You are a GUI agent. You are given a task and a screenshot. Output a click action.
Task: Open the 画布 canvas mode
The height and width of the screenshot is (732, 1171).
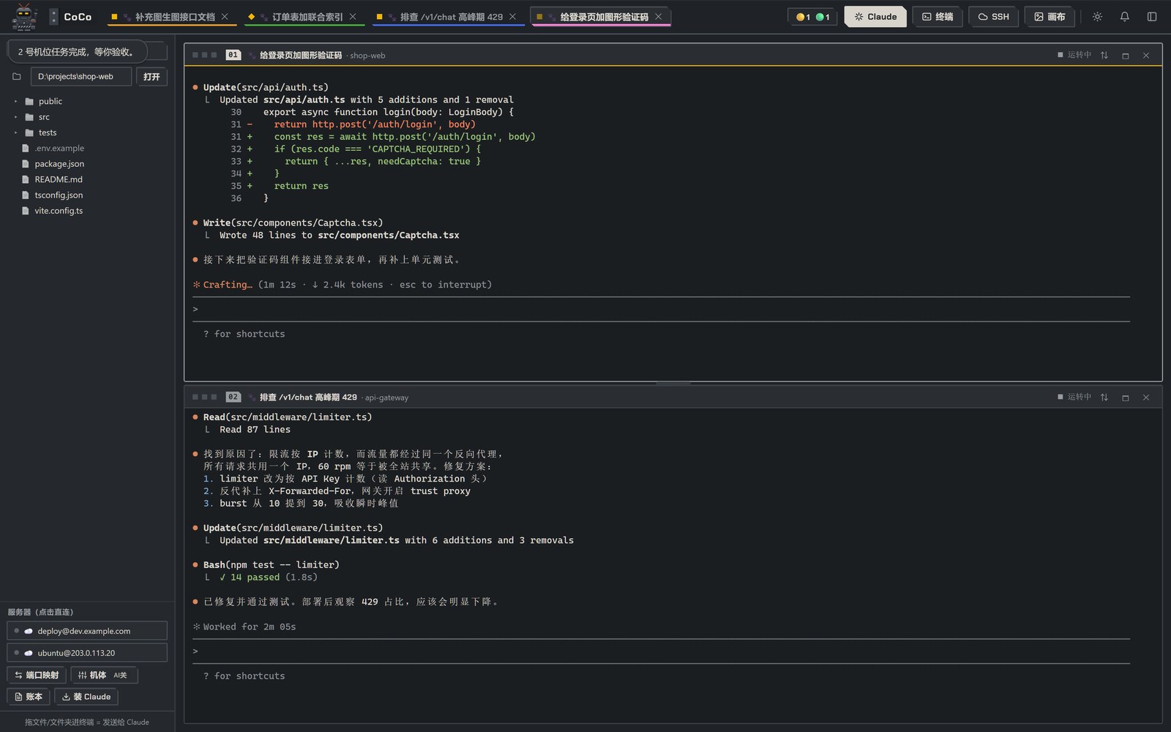point(1050,17)
